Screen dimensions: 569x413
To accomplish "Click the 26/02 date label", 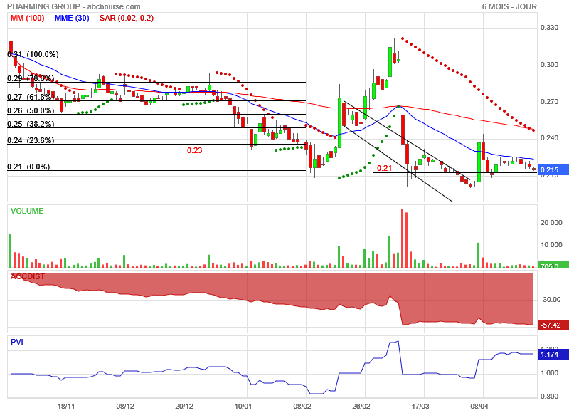I will coord(361,406).
